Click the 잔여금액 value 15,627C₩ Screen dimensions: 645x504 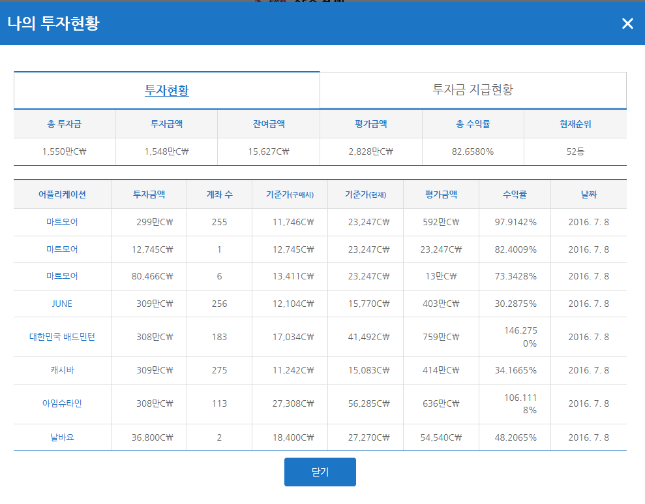(268, 152)
